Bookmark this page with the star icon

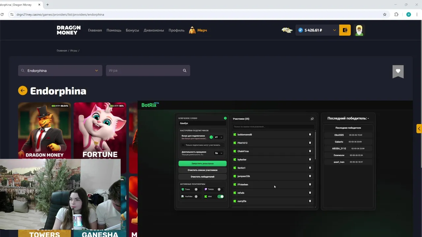(384, 14)
